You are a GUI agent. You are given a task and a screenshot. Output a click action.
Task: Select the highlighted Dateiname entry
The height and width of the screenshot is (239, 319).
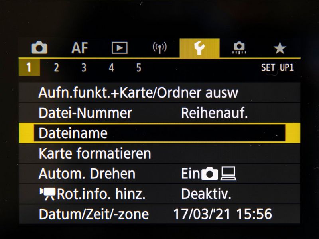pos(159,133)
